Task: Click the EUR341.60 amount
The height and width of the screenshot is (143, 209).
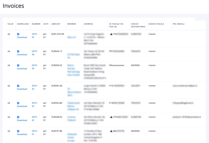Action: pyautogui.click(x=57, y=86)
